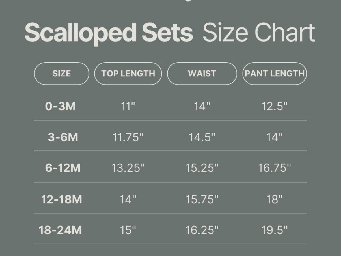Select the 14.5" waist value
341x256 pixels.
(x=202, y=137)
